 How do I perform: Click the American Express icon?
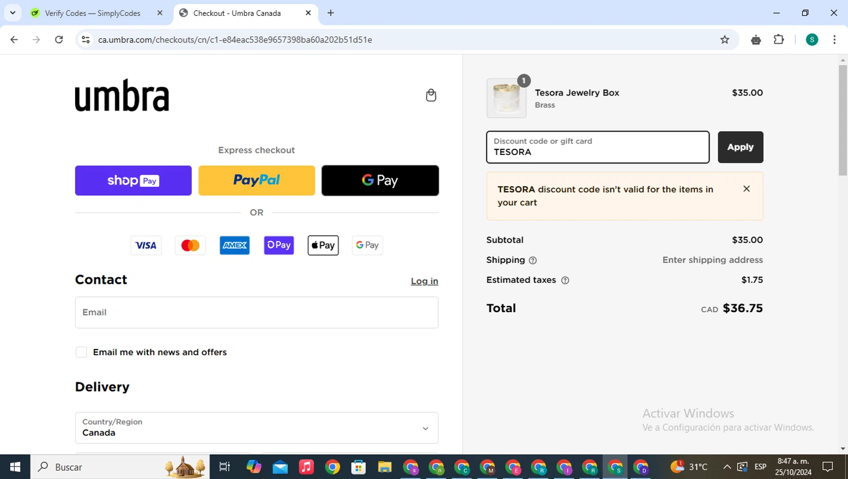(x=235, y=245)
